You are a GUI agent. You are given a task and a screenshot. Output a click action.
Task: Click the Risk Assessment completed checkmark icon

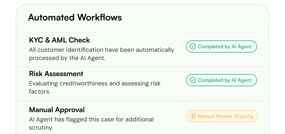click(193, 80)
